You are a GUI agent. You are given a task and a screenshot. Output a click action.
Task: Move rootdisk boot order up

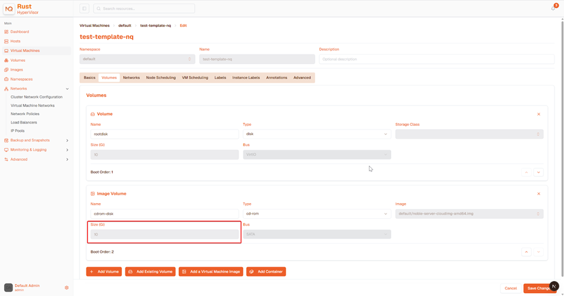coord(526,173)
